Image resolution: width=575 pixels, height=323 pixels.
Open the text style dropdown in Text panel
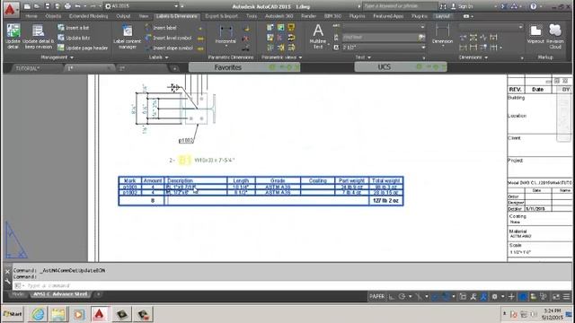[384, 27]
